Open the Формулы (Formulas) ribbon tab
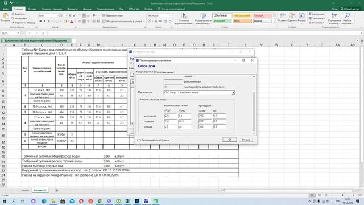The height and width of the screenshot is (205, 364). click(x=72, y=9)
